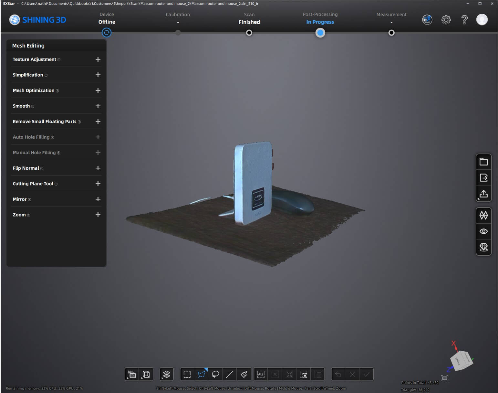The image size is (498, 393).
Task: Open settings with the gear icon
Action: click(446, 20)
